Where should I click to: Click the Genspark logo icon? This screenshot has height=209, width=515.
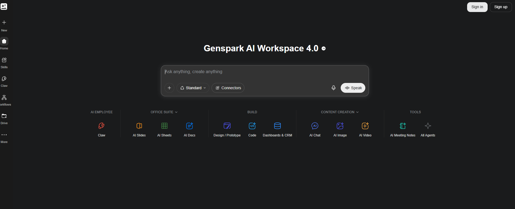pos(4,7)
